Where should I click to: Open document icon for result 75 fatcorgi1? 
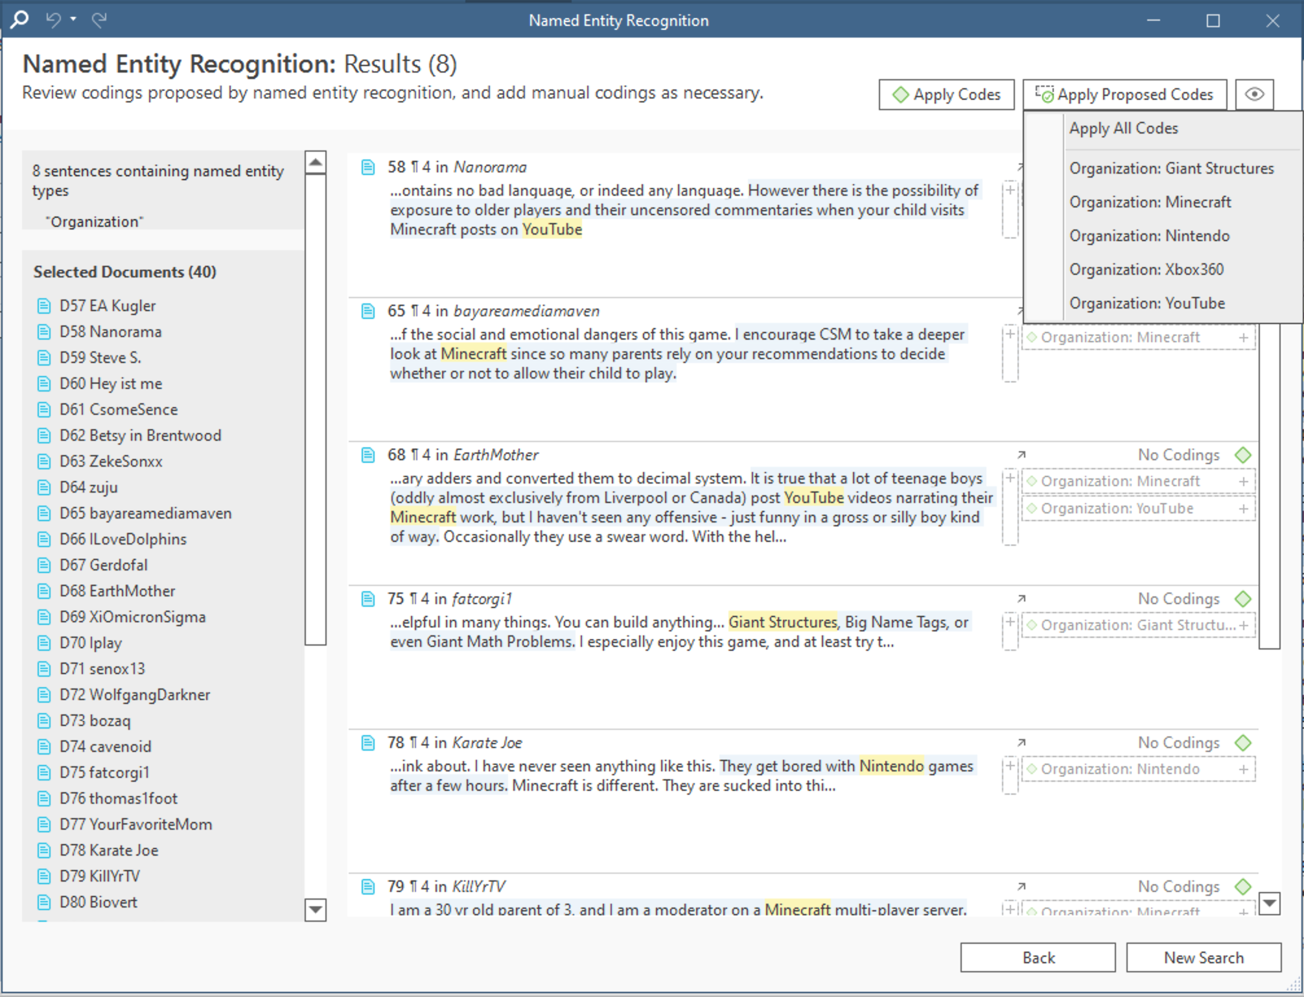(x=367, y=599)
